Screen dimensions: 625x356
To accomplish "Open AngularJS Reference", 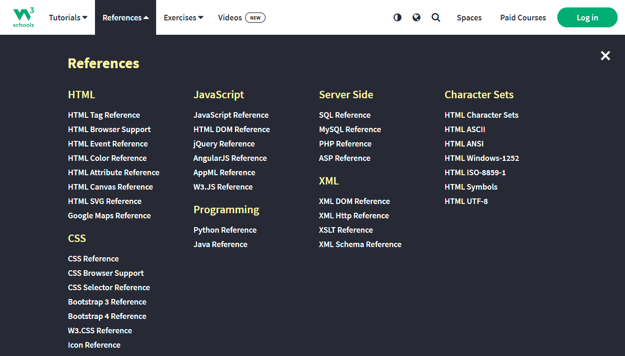I will coord(230,158).
